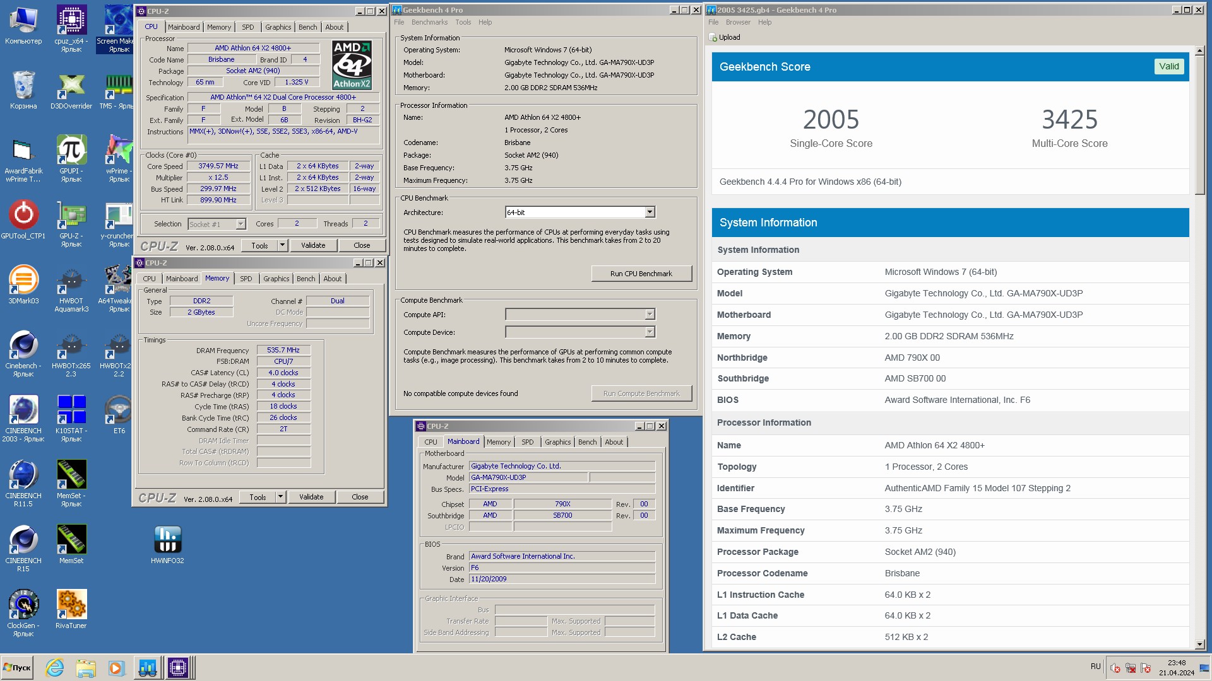Launch the CINEBENCH R15 icon

(x=23, y=549)
